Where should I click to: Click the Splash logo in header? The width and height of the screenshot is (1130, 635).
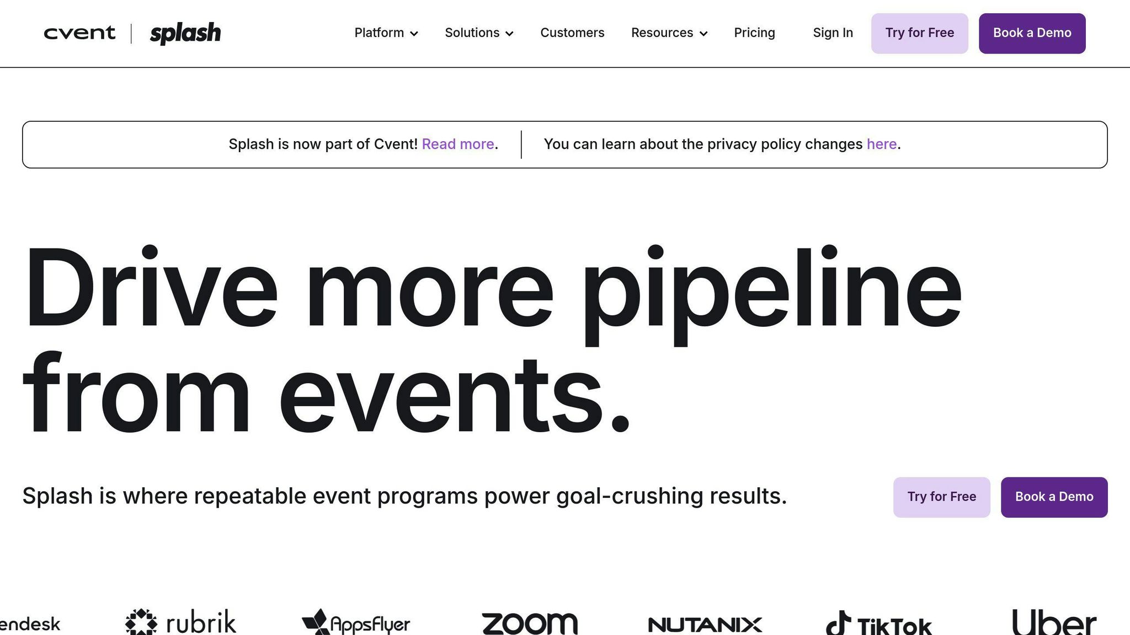pos(185,33)
